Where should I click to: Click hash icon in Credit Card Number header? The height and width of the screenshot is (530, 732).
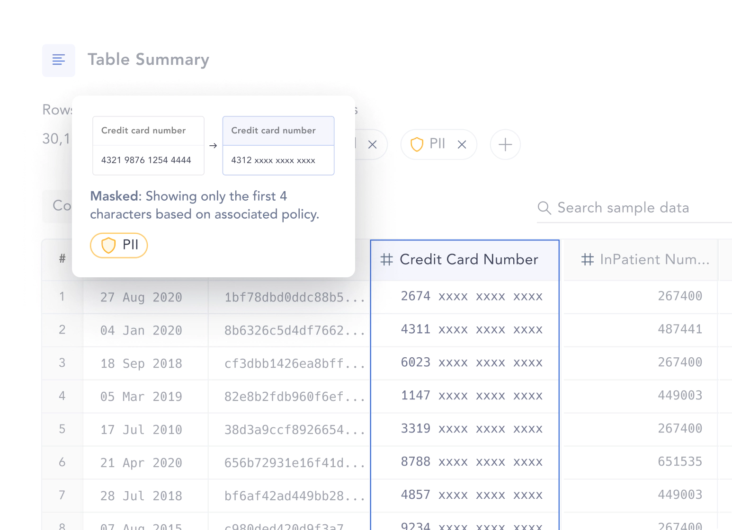coord(387,260)
